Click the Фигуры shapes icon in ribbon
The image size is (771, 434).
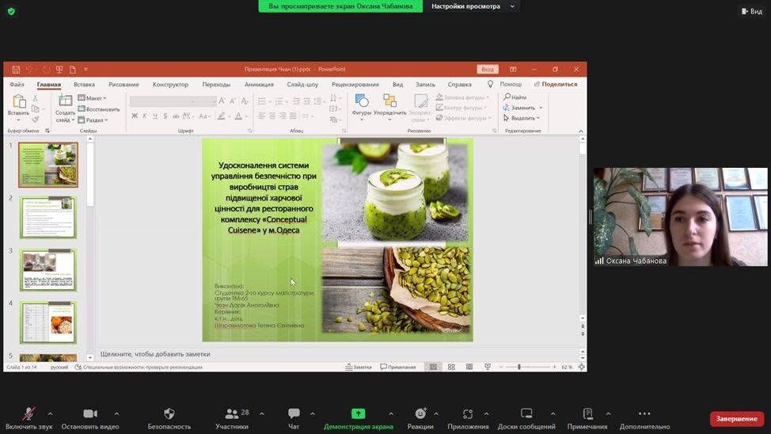pyautogui.click(x=362, y=101)
